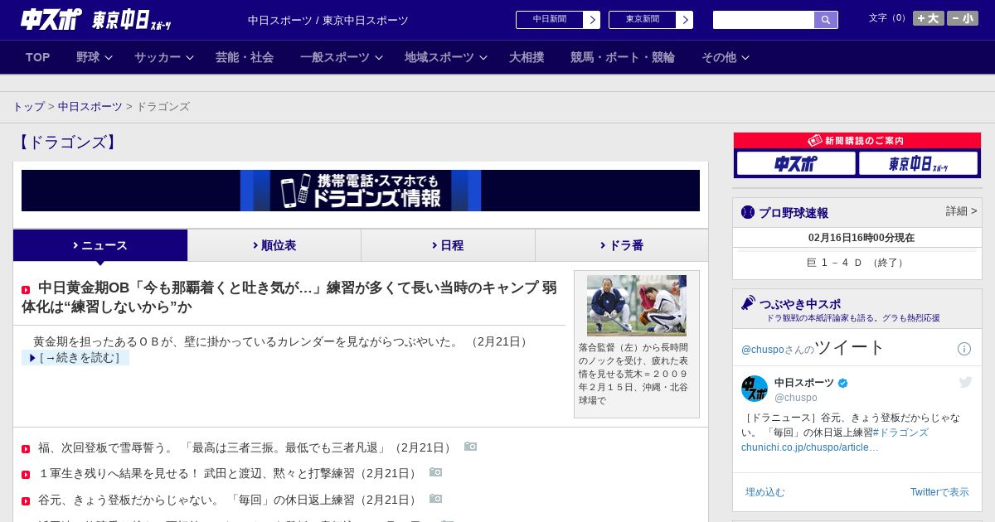995x522 pixels.
Task: Open 競馬・ボート・競輪 navigation item
Action: pyautogui.click(x=623, y=57)
